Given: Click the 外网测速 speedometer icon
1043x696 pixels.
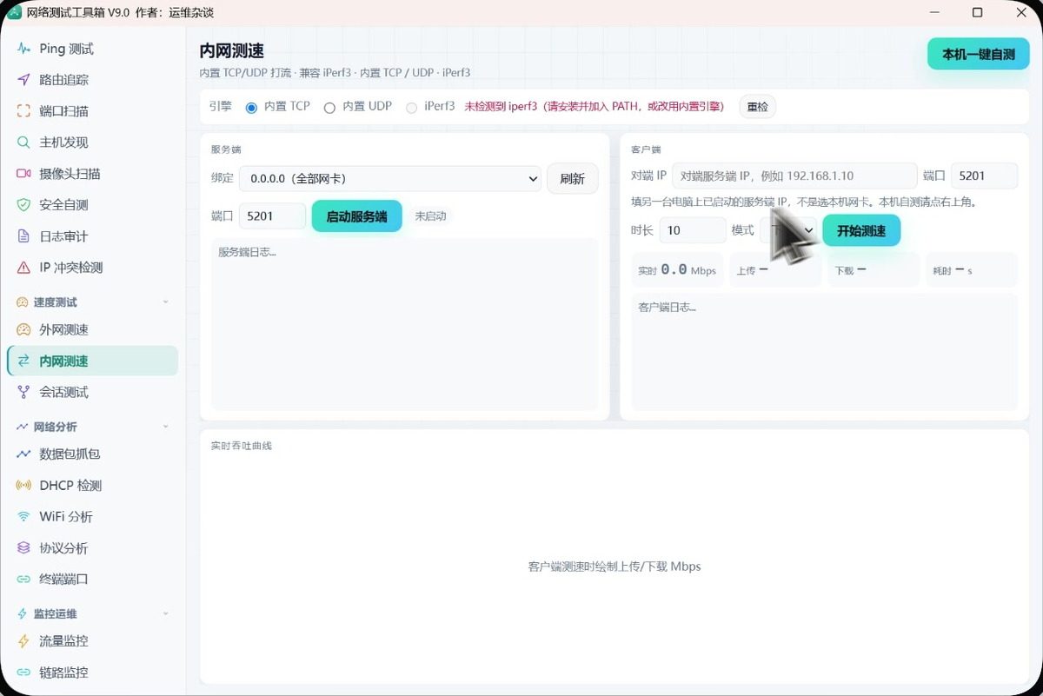Looking at the screenshot, I should click(23, 330).
